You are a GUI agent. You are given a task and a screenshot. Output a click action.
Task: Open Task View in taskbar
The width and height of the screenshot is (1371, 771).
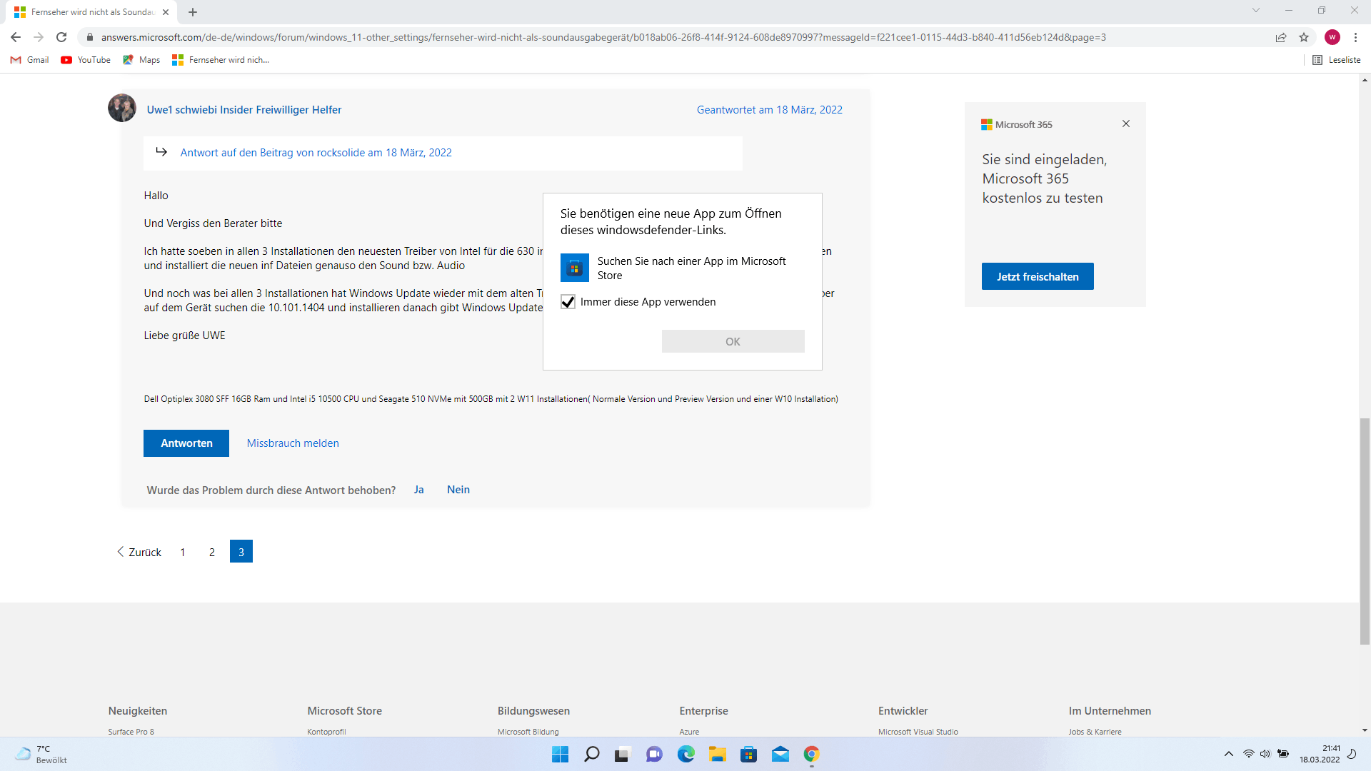tap(623, 754)
